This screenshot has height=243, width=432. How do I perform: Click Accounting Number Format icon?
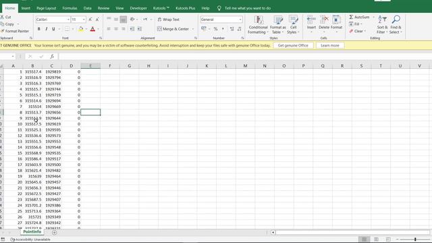(204, 28)
